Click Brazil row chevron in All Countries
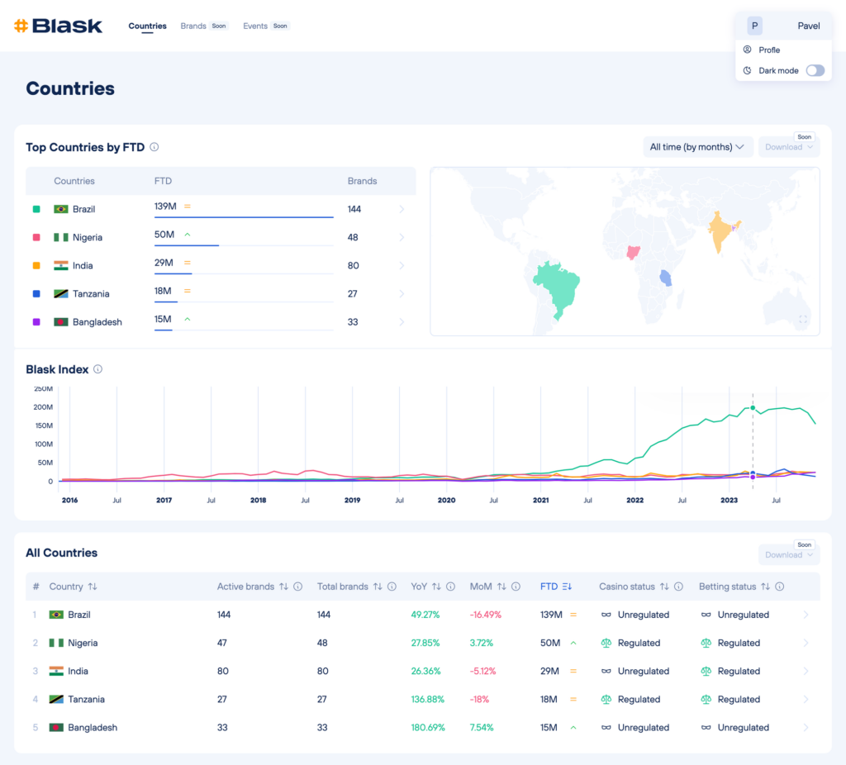846x765 pixels. click(806, 615)
